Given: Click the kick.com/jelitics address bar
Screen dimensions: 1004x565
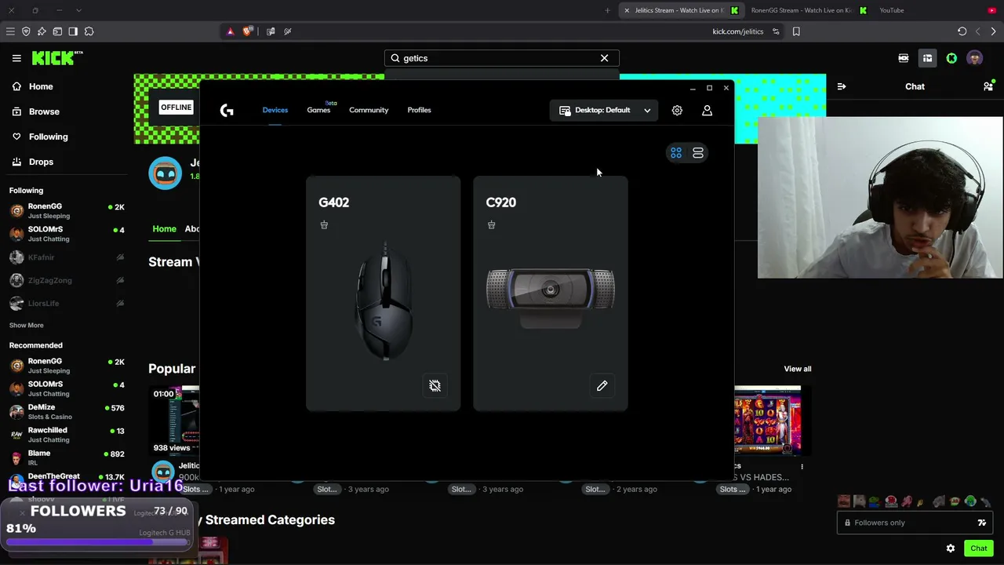Looking at the screenshot, I should (738, 31).
